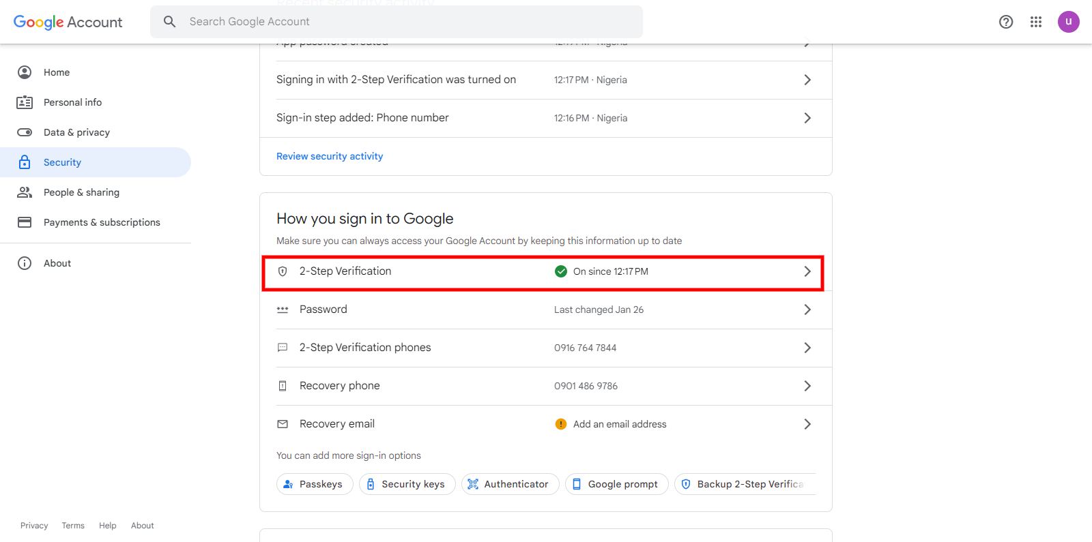The image size is (1092, 542).
Task: Open Recovery email row arrow
Action: [807, 424]
